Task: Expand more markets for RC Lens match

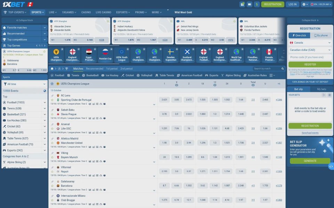Action: pyautogui.click(x=154, y=105)
